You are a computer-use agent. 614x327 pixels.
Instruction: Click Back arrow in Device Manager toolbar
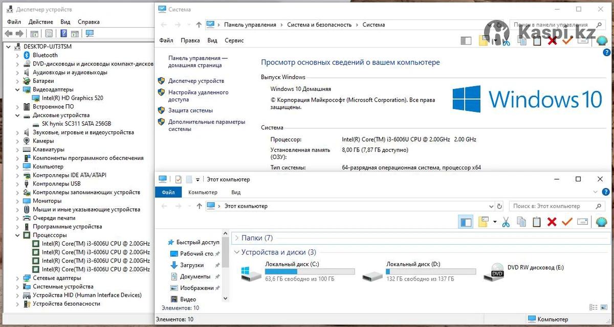coord(8,34)
